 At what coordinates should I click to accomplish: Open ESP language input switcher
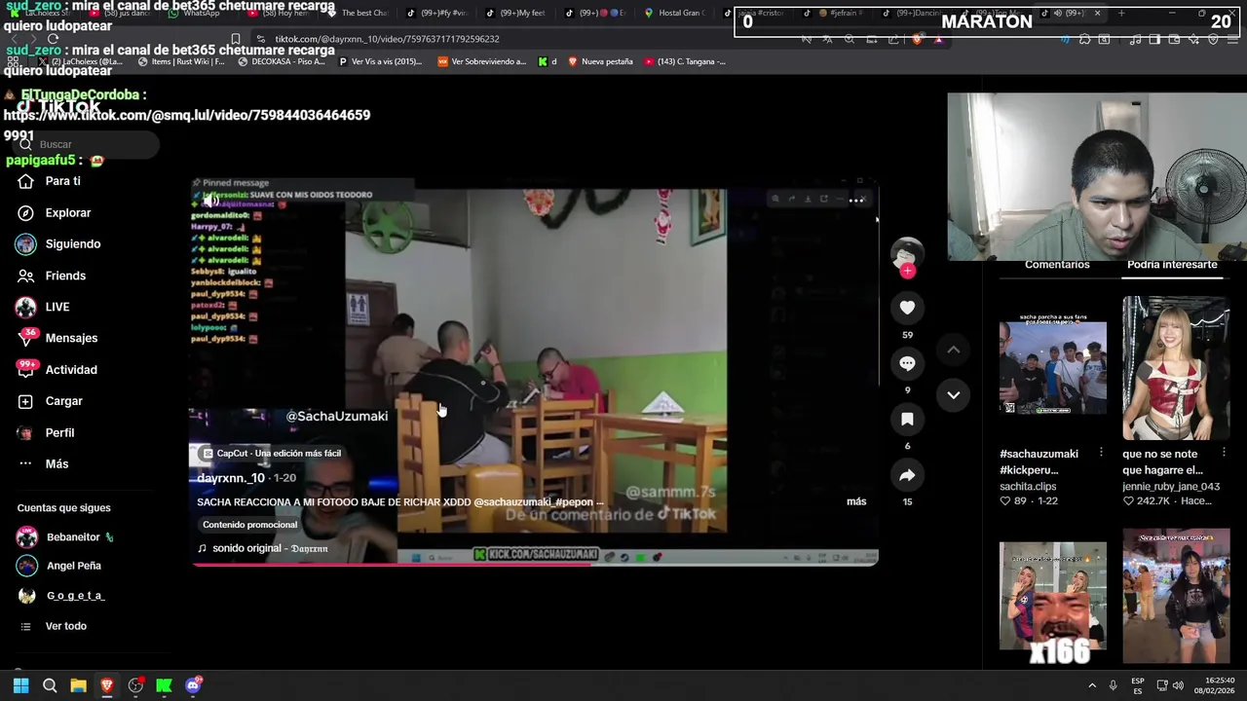pos(1138,685)
